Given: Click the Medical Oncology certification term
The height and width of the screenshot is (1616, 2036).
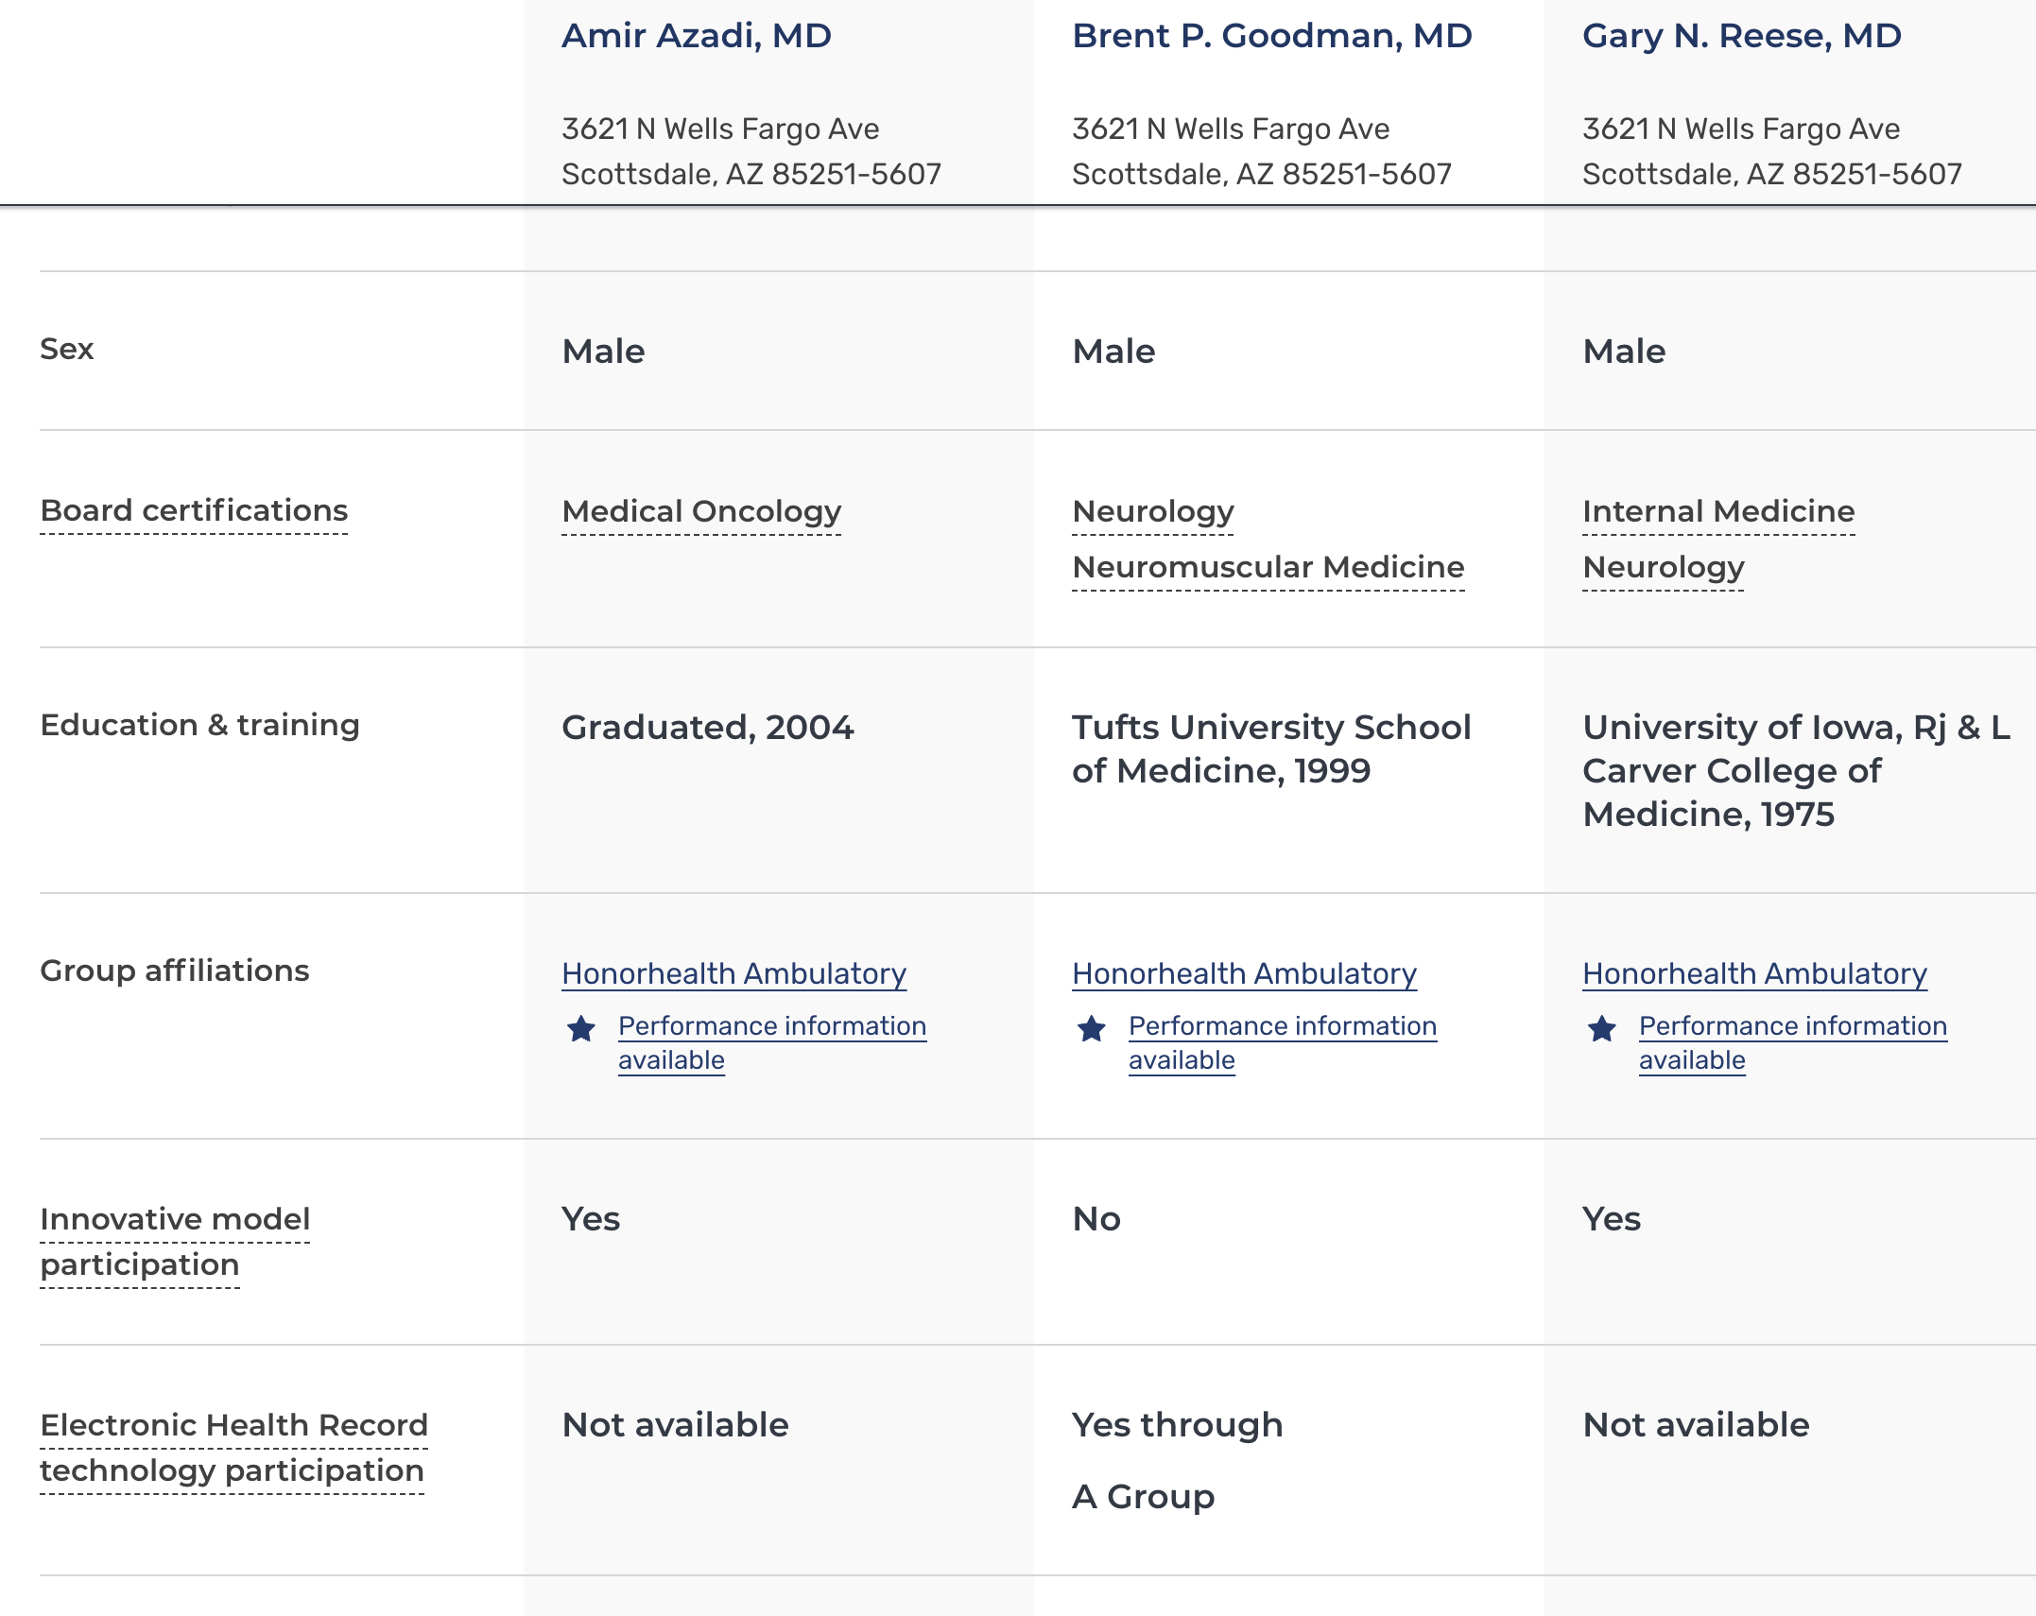Looking at the screenshot, I should (x=701, y=512).
